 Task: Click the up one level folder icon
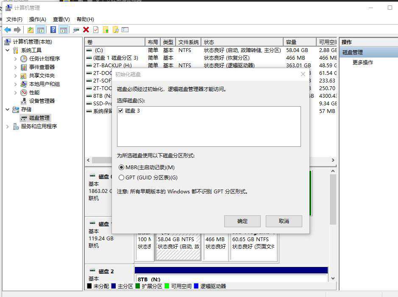pyautogui.click(x=30, y=30)
